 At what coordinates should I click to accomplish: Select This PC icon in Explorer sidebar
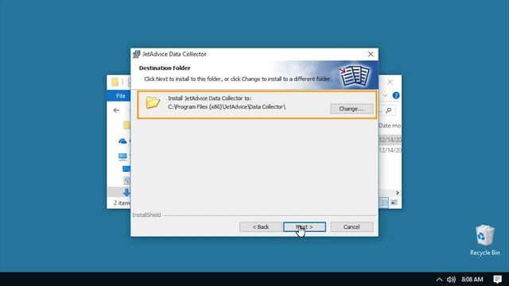click(122, 157)
